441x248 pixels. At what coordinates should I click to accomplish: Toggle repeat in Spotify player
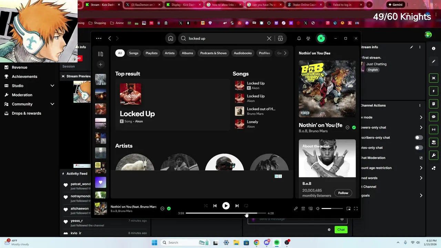coord(246,206)
